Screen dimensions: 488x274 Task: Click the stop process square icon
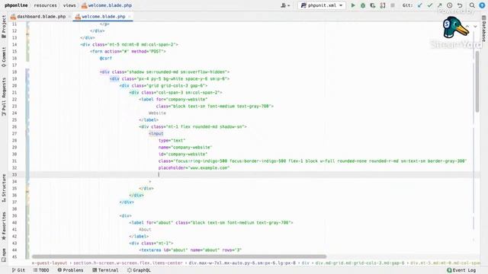(393, 5)
